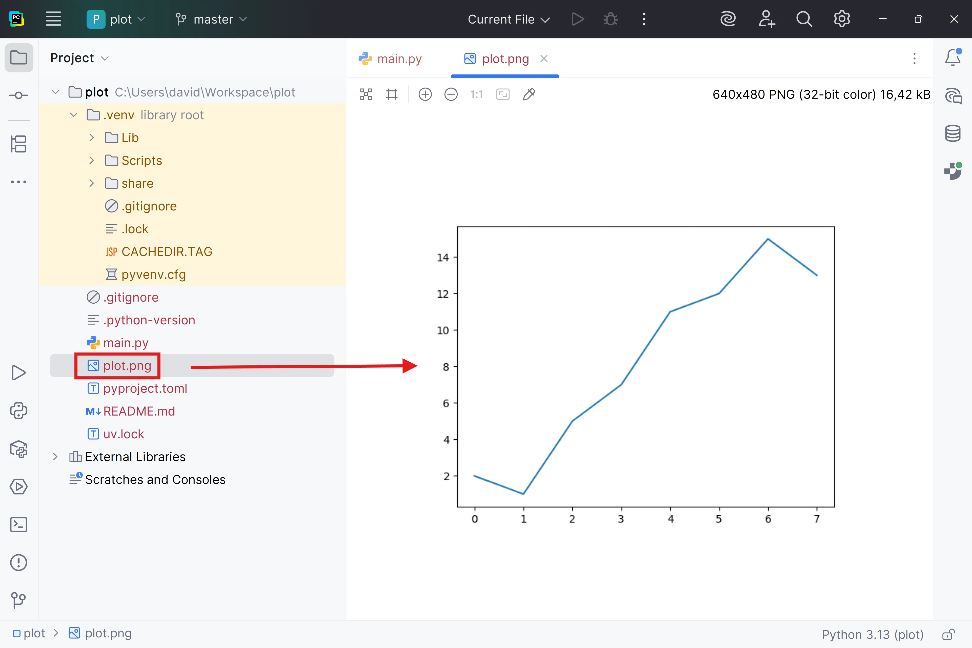Viewport: 972px width, 648px height.
Task: Click Python 3.13 (plot) interpreter
Action: point(872,634)
